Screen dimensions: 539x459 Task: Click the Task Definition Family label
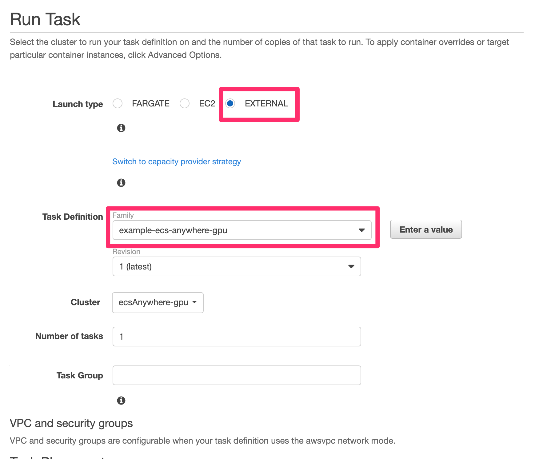pos(73,216)
